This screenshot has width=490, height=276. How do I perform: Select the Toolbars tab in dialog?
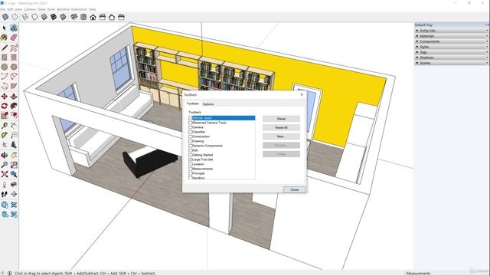pos(193,103)
